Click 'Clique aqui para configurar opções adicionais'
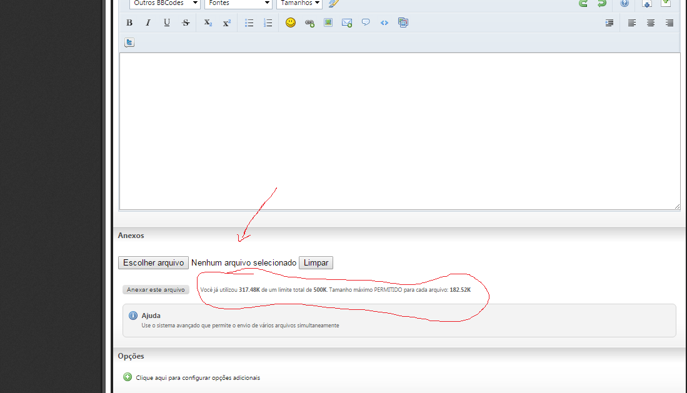The image size is (687, 393). [198, 377]
